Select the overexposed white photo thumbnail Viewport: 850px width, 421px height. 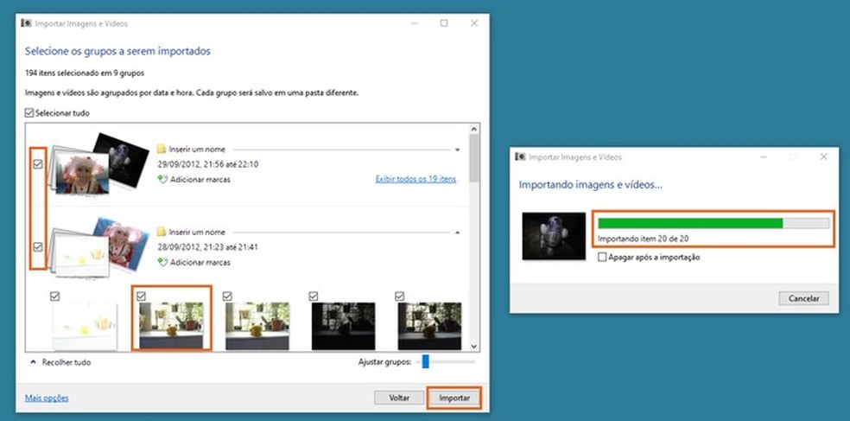tap(85, 326)
